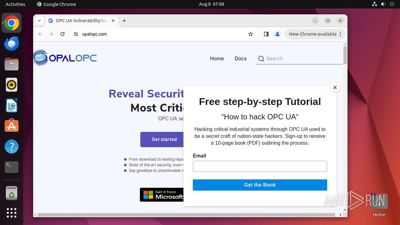Image resolution: width=400 pixels, height=225 pixels.
Task: Open the Trash icon in dock
Action: tap(12, 193)
